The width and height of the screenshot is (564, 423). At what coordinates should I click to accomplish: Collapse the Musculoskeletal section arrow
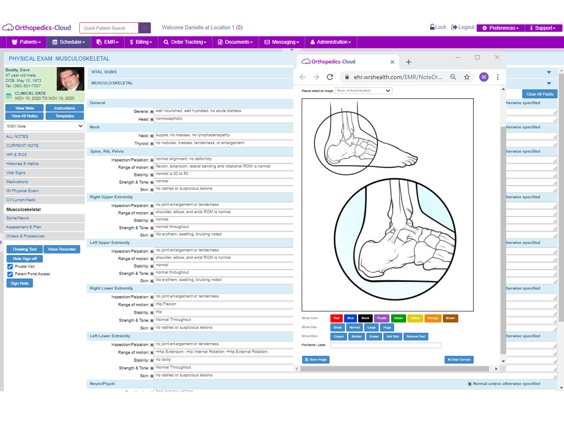click(549, 84)
